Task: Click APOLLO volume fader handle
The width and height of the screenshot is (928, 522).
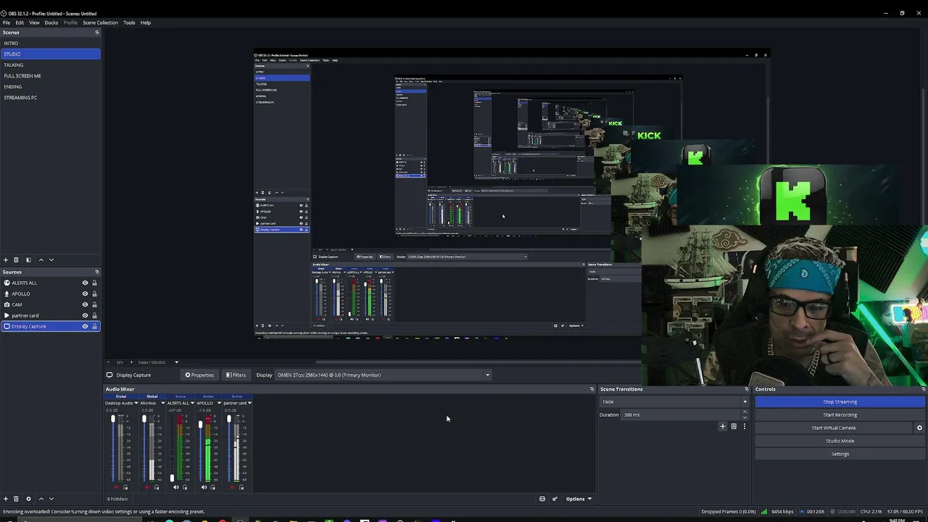Action: (200, 425)
